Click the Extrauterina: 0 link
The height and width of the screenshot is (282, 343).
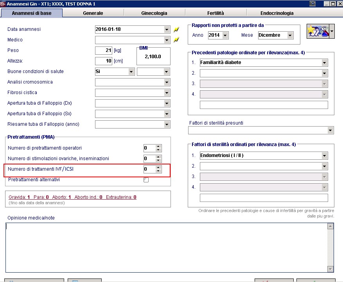[x=121, y=197]
